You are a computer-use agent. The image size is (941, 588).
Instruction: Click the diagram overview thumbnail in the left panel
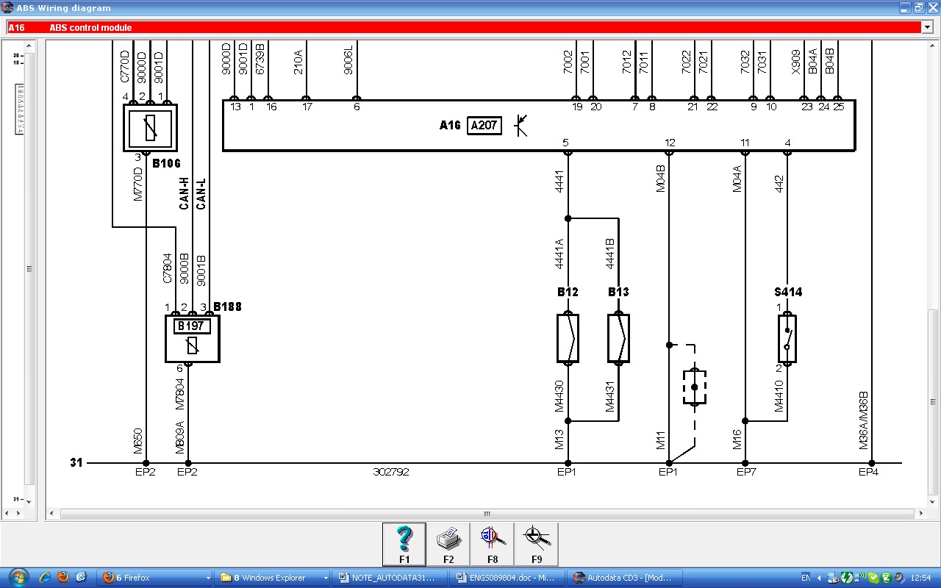pyautogui.click(x=21, y=110)
